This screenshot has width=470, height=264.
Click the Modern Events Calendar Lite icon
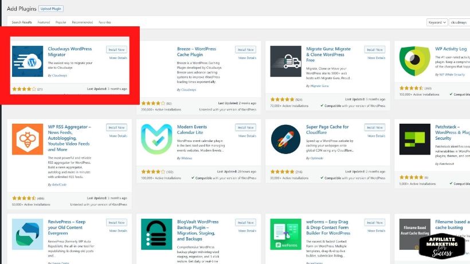[156, 139]
